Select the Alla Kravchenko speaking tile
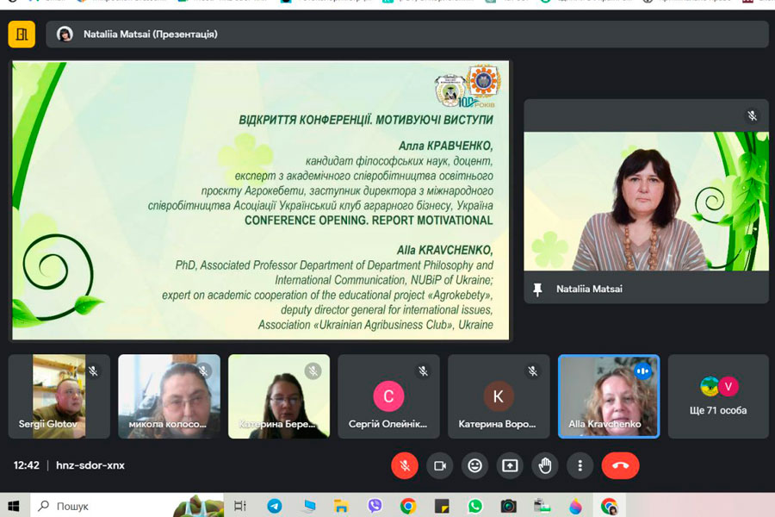775x517 pixels. (609, 396)
